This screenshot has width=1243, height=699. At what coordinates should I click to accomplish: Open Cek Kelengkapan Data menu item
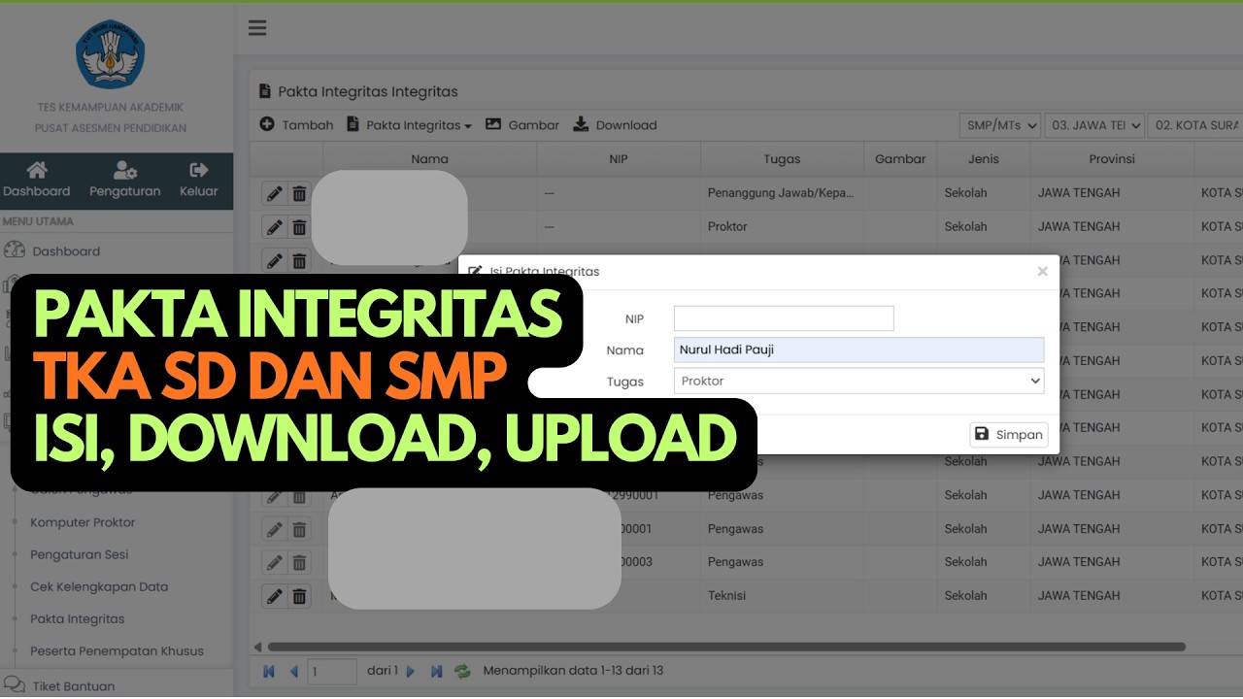(x=99, y=586)
